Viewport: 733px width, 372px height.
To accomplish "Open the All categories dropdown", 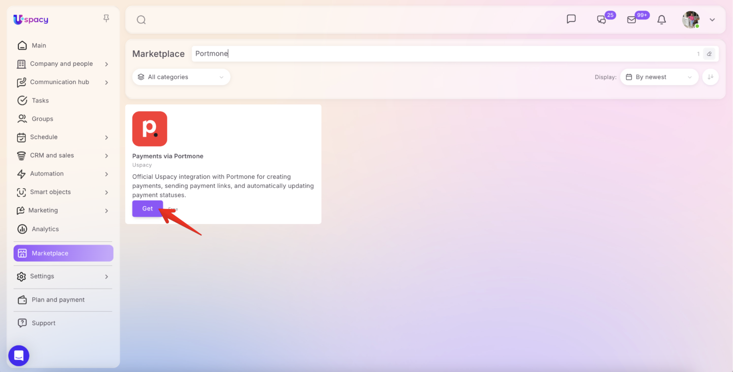I will coord(181,77).
